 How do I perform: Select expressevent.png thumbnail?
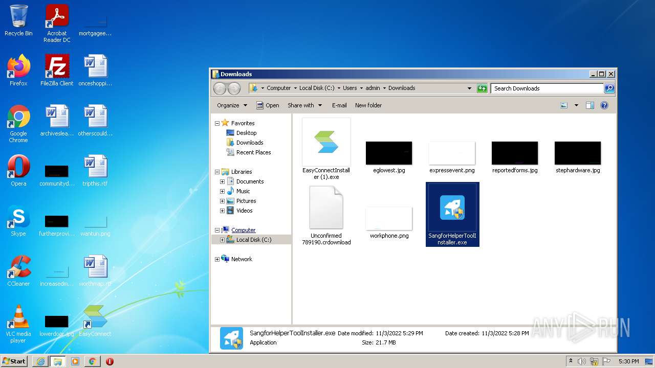click(x=452, y=157)
